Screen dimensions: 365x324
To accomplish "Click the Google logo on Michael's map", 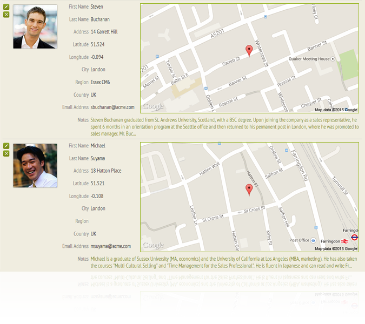I will point(153,245).
